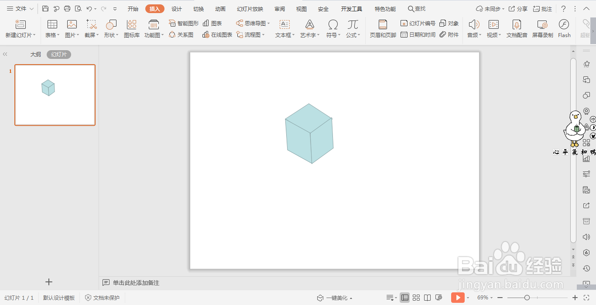Click the 功能图 function diagram icon
596x305 pixels.
[154, 29]
